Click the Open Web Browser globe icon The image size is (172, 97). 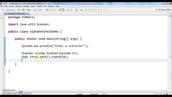40,10
